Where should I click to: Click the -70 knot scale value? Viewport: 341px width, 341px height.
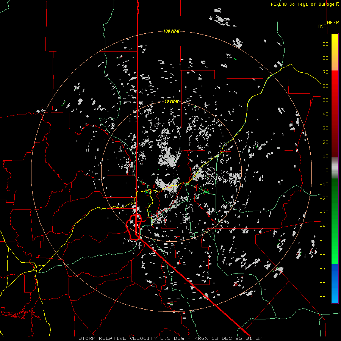(324, 269)
